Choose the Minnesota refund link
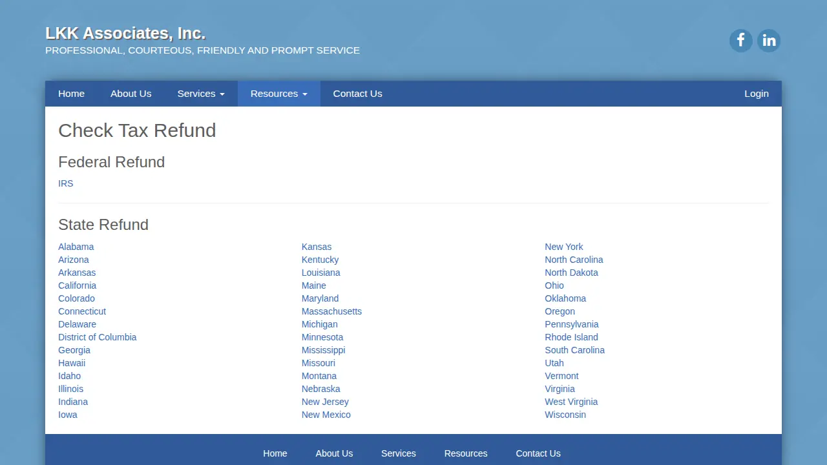This screenshot has width=827, height=465. pyautogui.click(x=322, y=337)
